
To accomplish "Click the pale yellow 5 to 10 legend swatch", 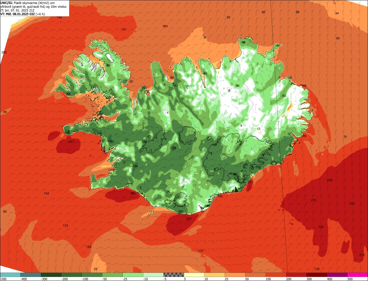I will pyautogui.click(x=194, y=275).
